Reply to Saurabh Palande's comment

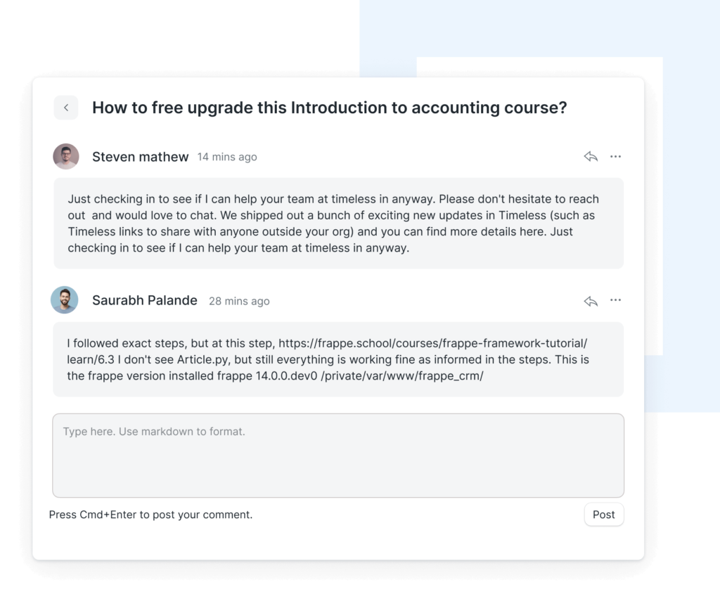pos(591,301)
